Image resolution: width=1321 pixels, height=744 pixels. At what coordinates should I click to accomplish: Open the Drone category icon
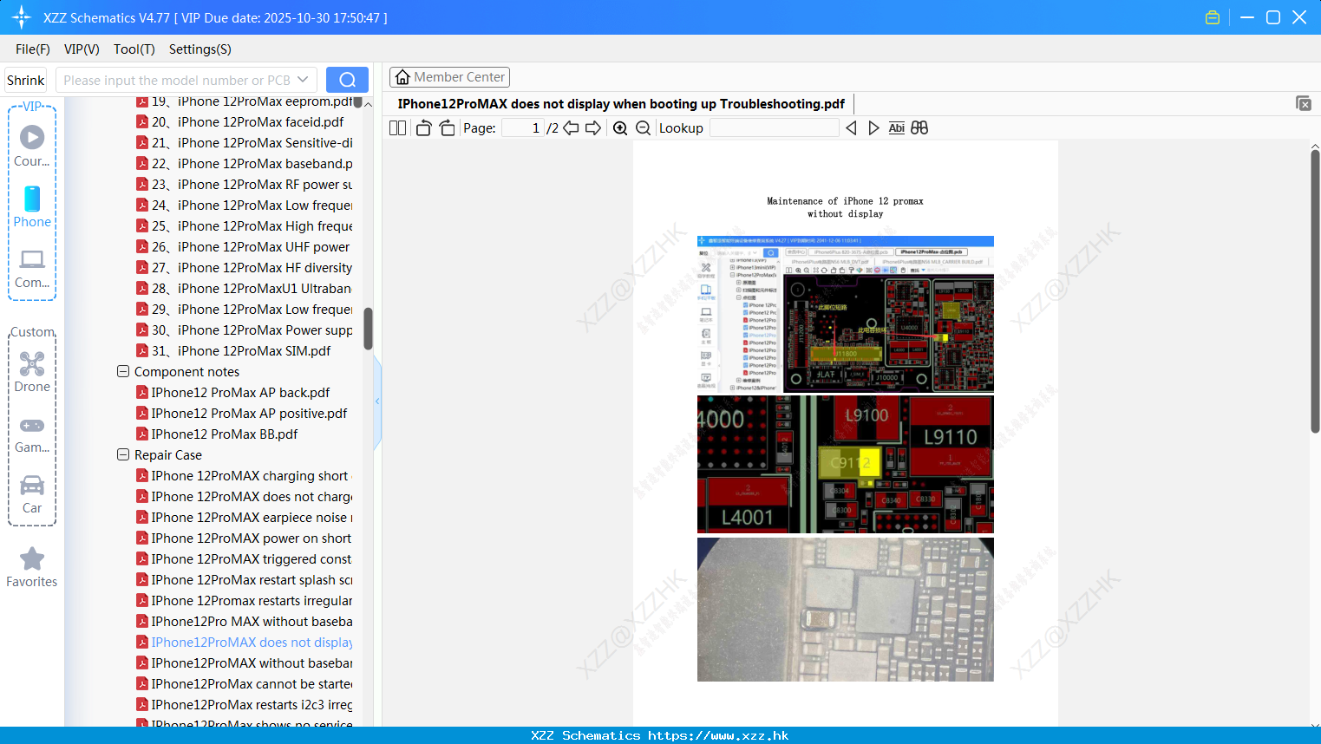(32, 371)
